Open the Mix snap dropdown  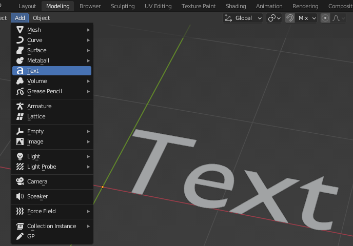pyautogui.click(x=307, y=18)
